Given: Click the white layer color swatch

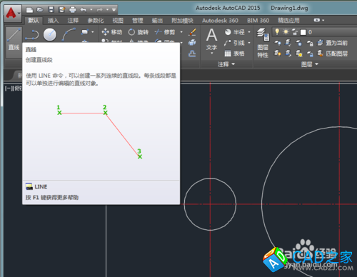Looking at the screenshot, I should tap(303, 32).
